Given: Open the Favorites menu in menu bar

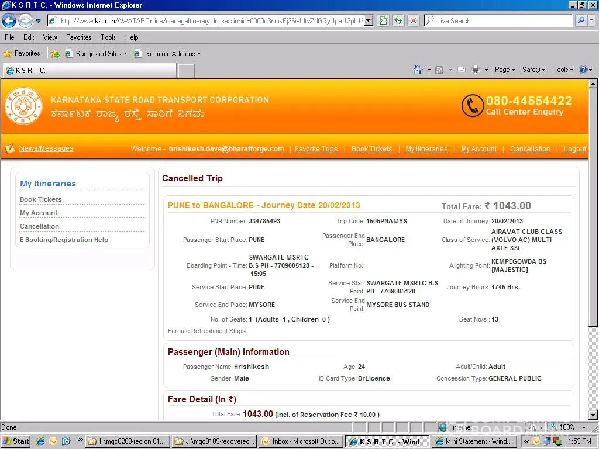Looking at the screenshot, I should click(x=78, y=37).
